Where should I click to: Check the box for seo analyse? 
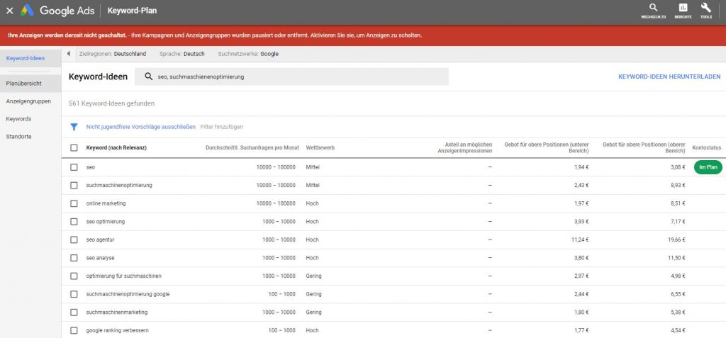[74, 258]
